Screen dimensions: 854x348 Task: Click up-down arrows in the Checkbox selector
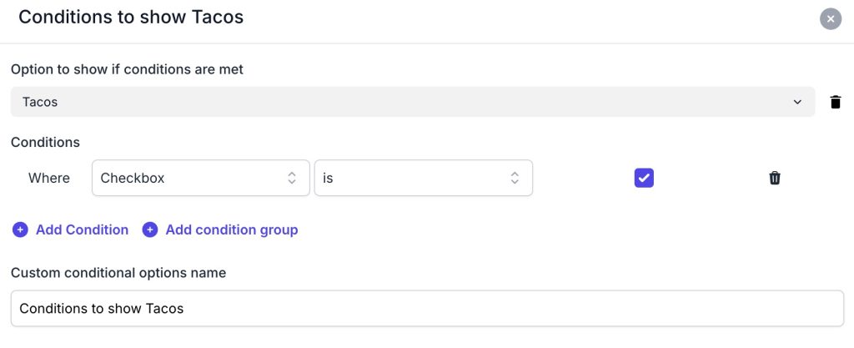pos(292,178)
